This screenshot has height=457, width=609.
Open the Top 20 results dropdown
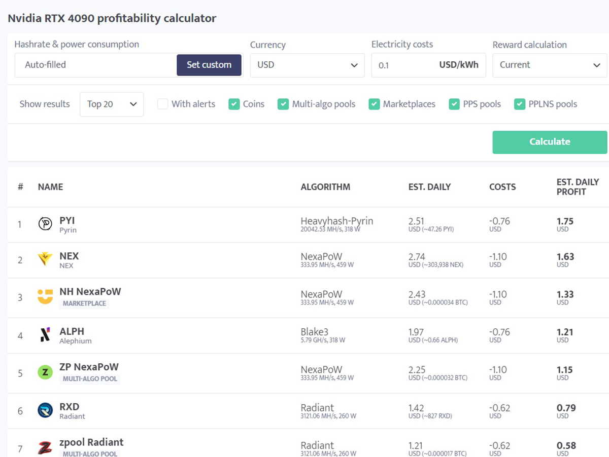(x=112, y=104)
